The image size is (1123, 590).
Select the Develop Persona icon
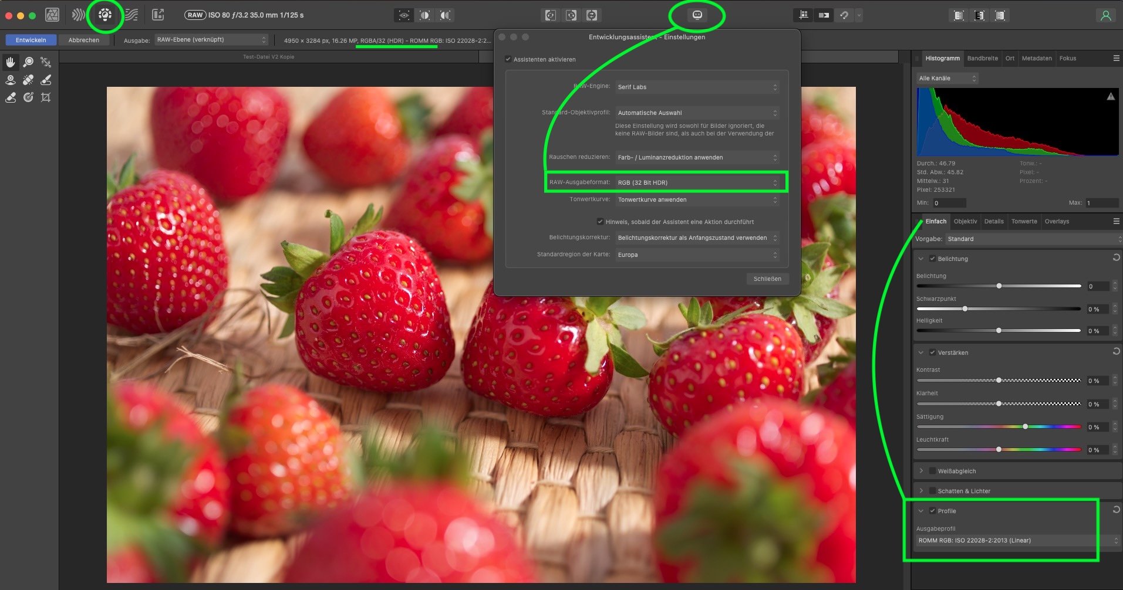105,15
